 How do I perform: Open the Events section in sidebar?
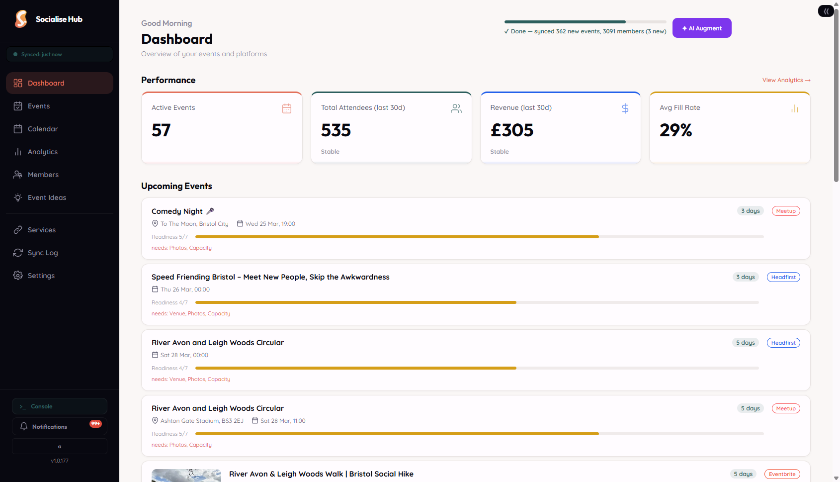(x=39, y=106)
